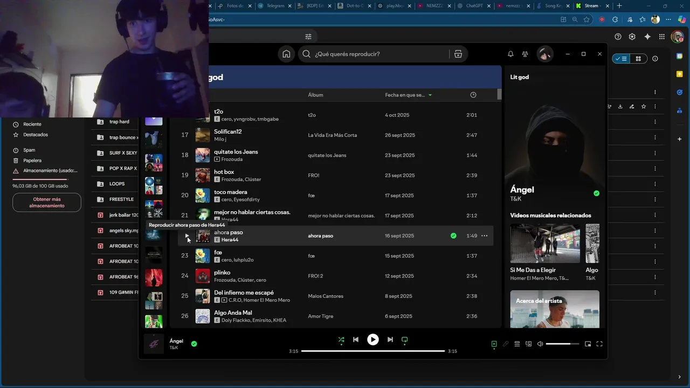The image size is (690, 388).
Task: Switch Drive to list layout
Action: click(622, 59)
